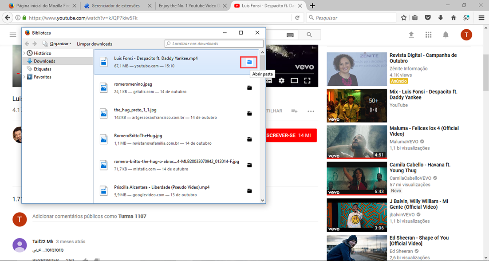
Task: Switch to Página inicial do Mozilla Firefox tab
Action: pos(43,6)
